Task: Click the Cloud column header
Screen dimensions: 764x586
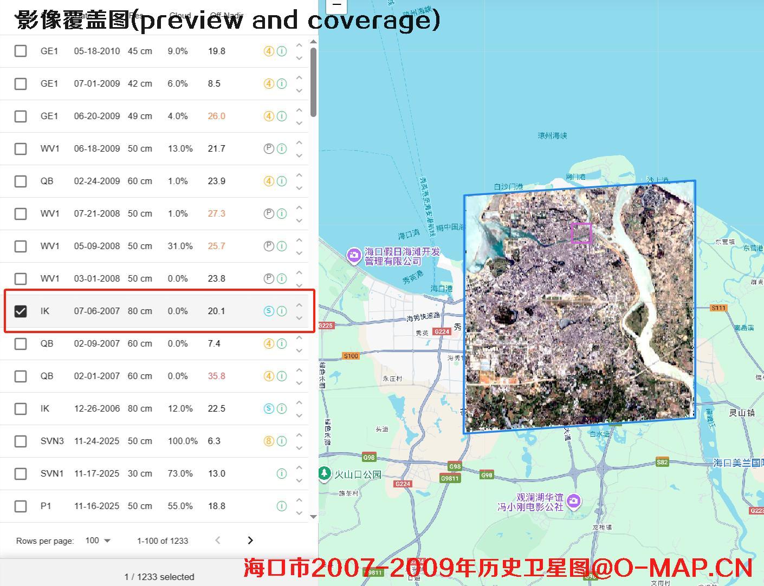Action: [180, 16]
